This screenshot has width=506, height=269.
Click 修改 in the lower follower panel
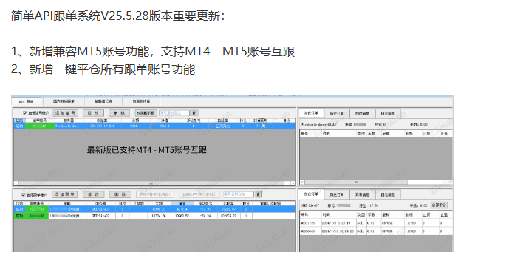point(93,194)
